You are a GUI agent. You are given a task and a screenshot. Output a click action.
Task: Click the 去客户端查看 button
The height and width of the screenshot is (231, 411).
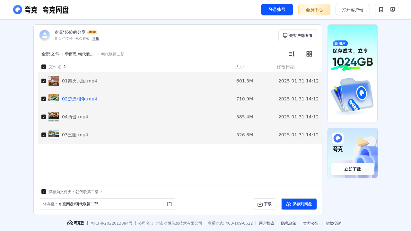coord(298,35)
